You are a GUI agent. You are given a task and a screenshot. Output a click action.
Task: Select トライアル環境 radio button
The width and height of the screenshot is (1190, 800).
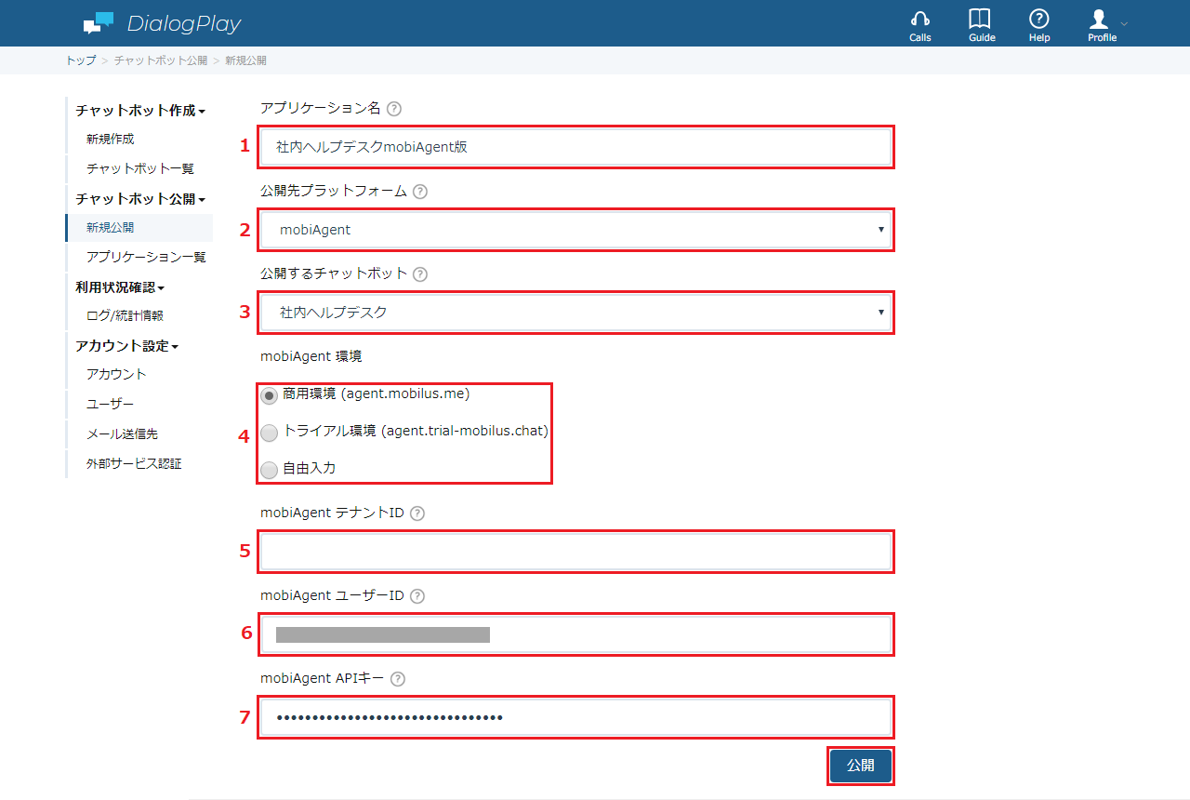tap(270, 433)
